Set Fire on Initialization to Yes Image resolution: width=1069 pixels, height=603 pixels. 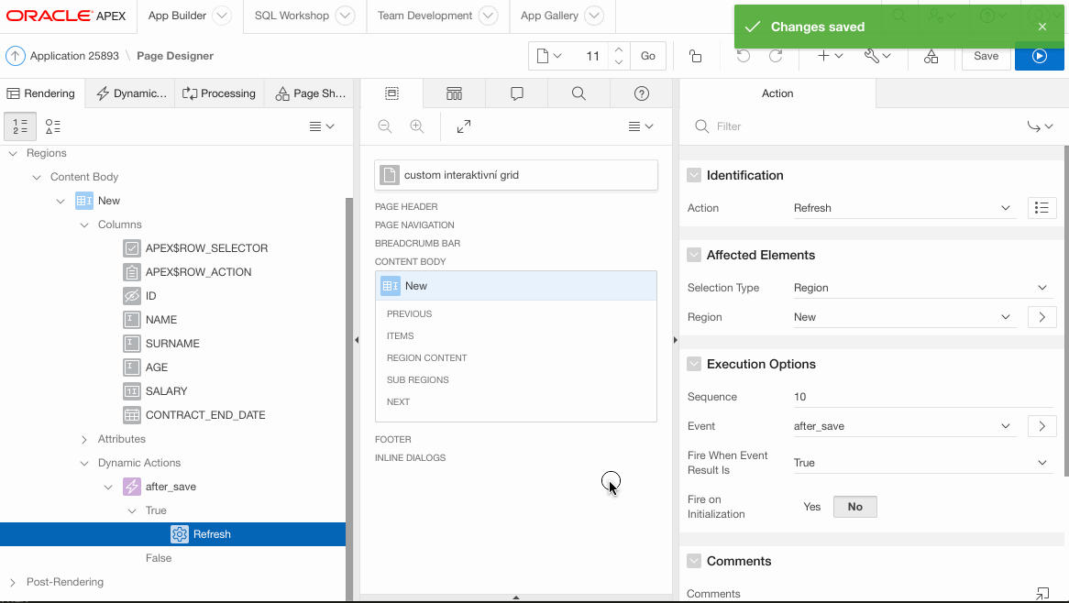click(812, 507)
